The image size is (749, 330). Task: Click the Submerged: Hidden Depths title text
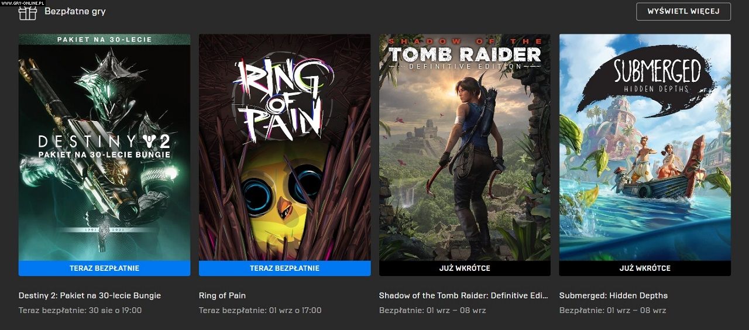click(x=613, y=295)
